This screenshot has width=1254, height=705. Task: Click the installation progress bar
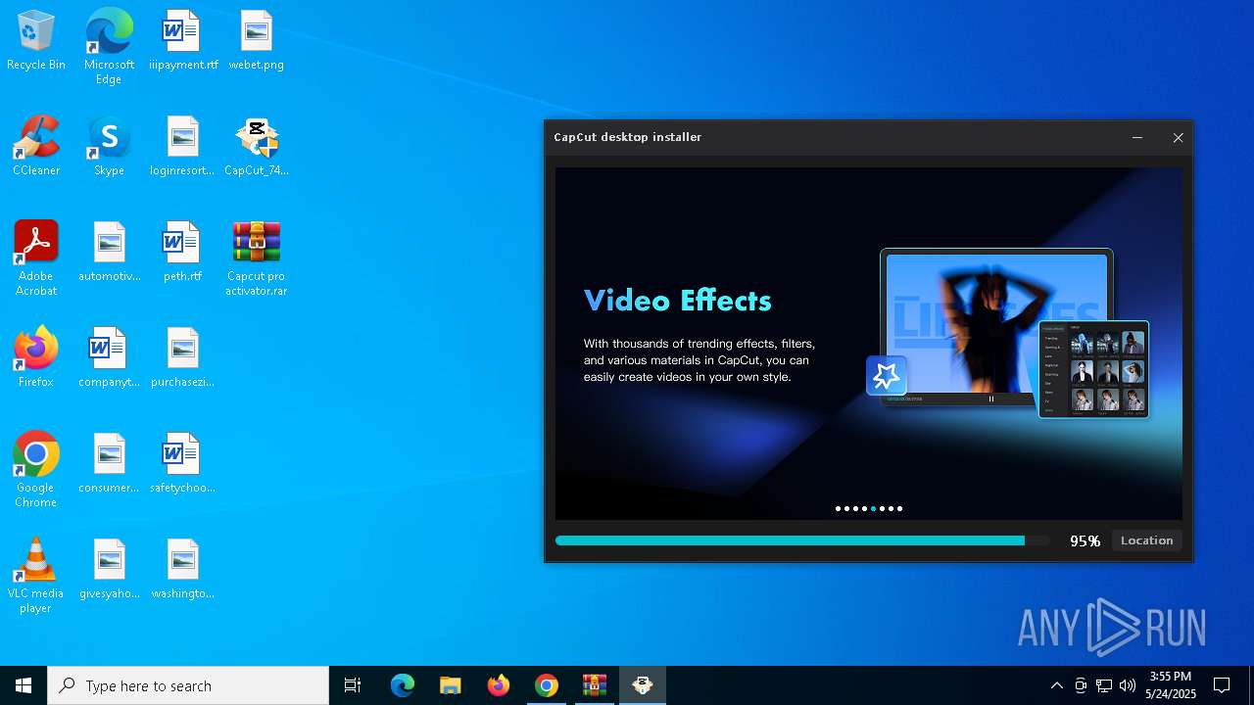[801, 540]
